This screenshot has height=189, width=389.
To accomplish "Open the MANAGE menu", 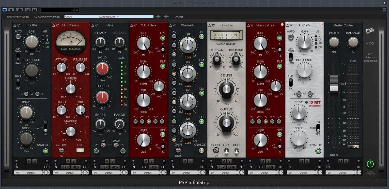I will (x=18, y=17).
